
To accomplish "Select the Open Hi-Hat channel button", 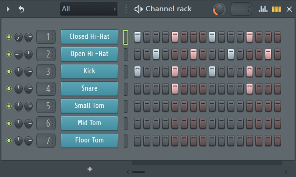I will [89, 54].
